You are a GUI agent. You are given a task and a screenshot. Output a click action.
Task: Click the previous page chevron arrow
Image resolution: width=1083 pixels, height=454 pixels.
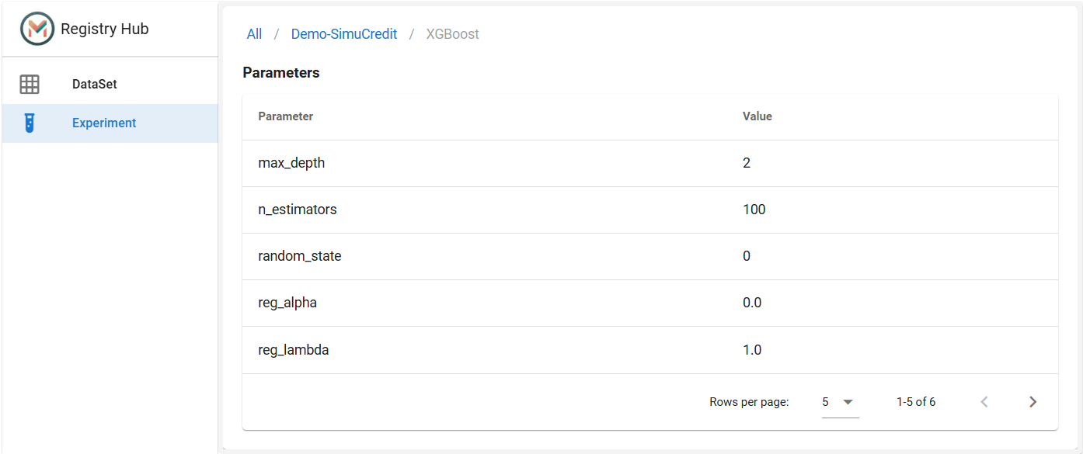click(984, 401)
